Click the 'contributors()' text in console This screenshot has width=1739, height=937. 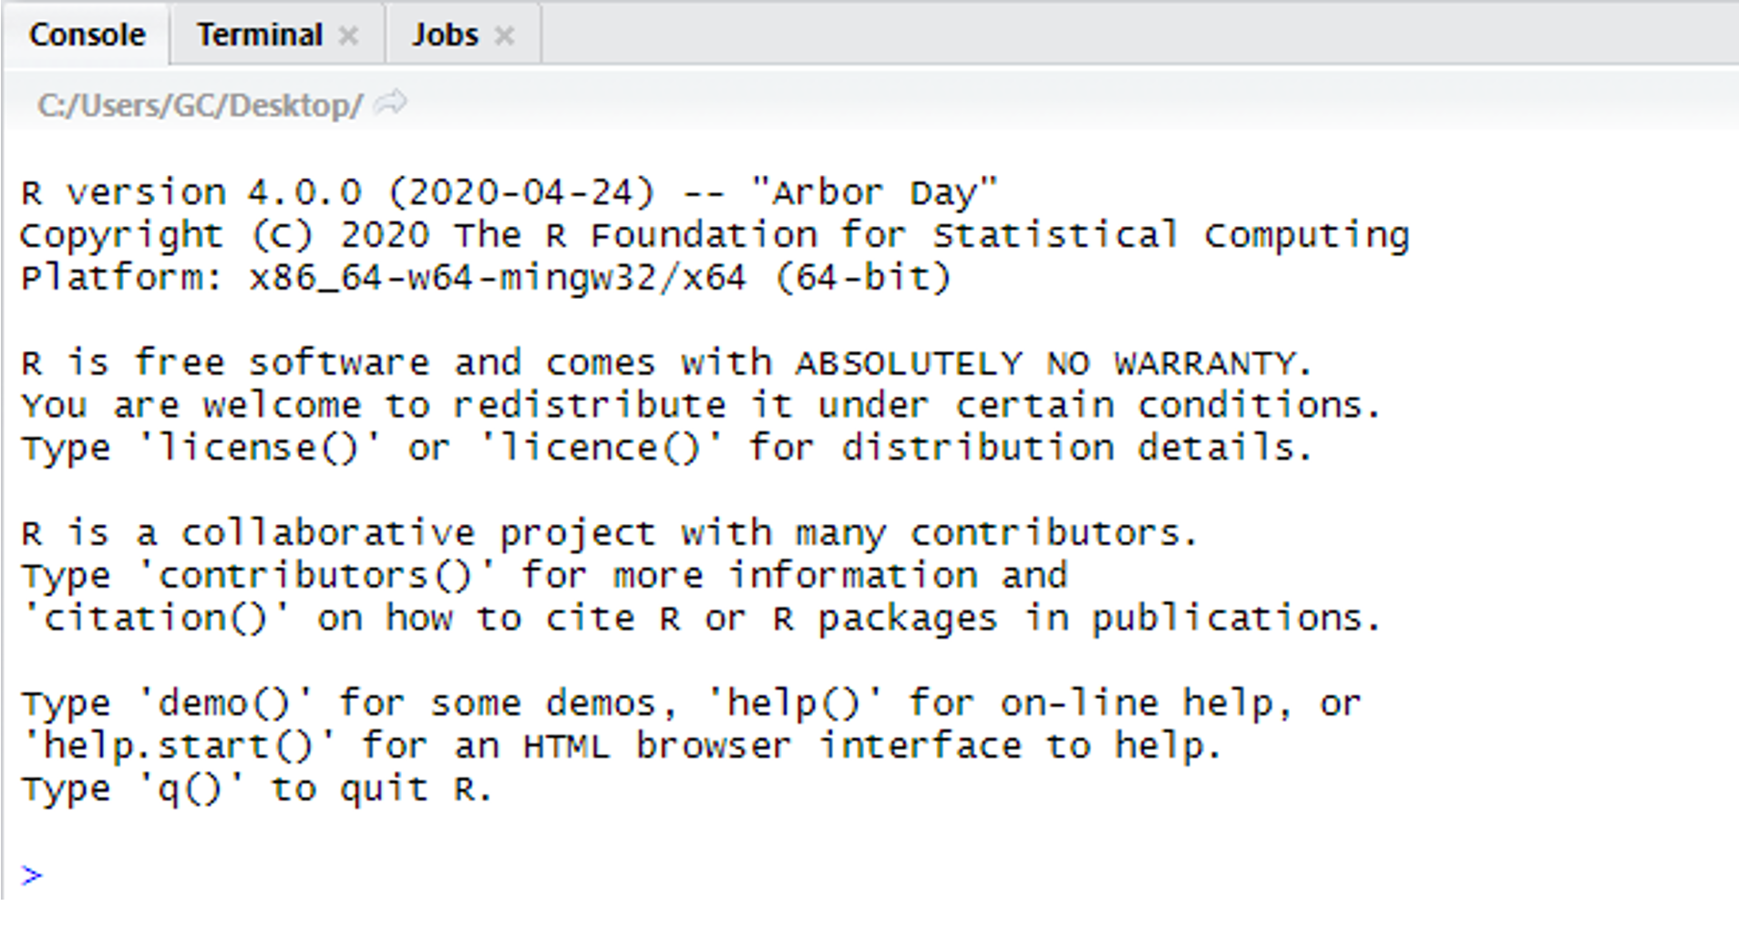[x=316, y=575]
